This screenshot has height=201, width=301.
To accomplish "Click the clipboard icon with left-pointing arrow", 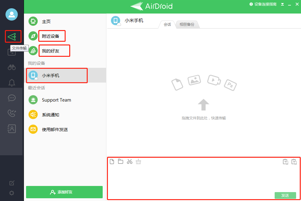I will [x=294, y=162].
